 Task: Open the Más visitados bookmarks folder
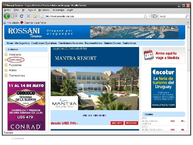pos(11,23)
